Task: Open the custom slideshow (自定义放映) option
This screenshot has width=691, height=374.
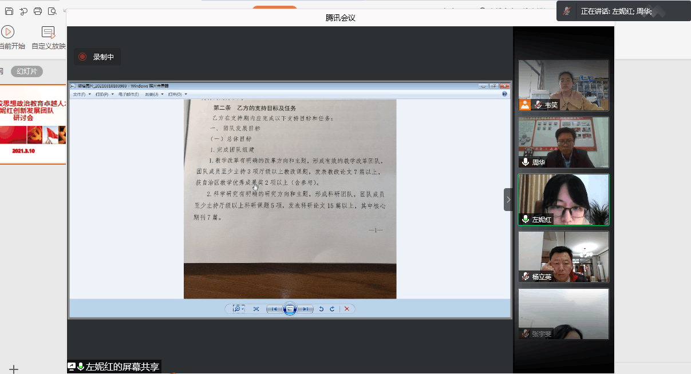Action: (x=49, y=32)
